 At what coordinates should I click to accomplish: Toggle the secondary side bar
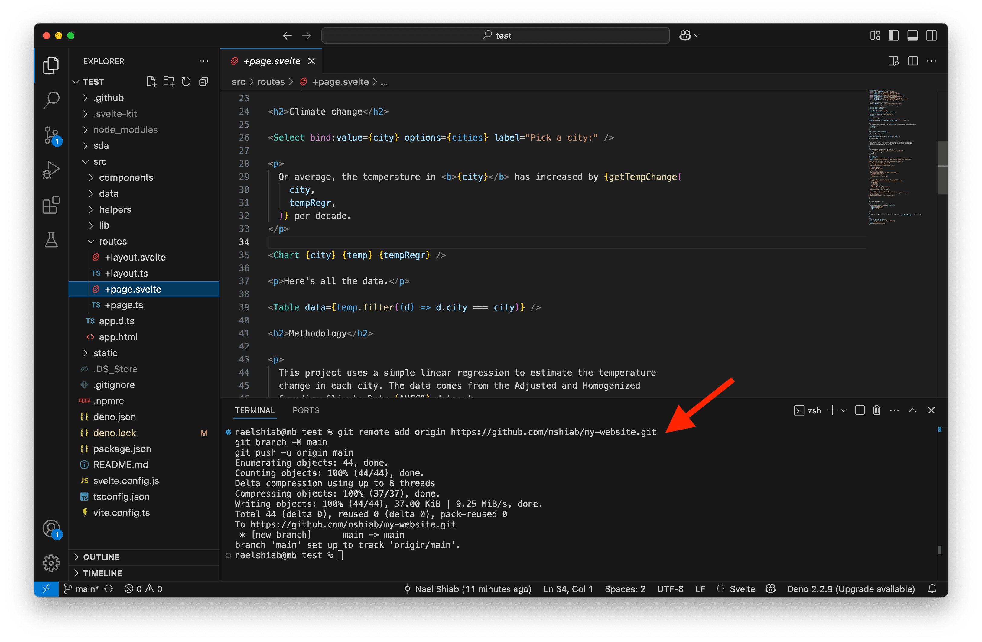[932, 35]
